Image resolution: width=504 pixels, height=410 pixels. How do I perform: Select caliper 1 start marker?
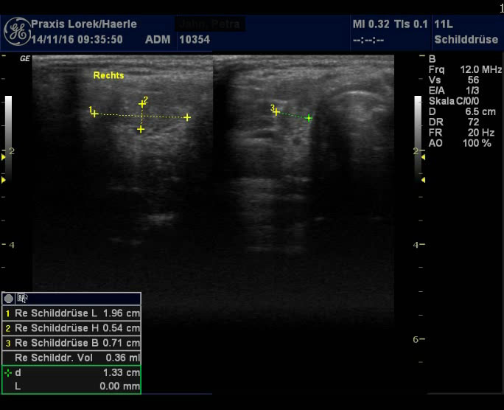coord(94,114)
